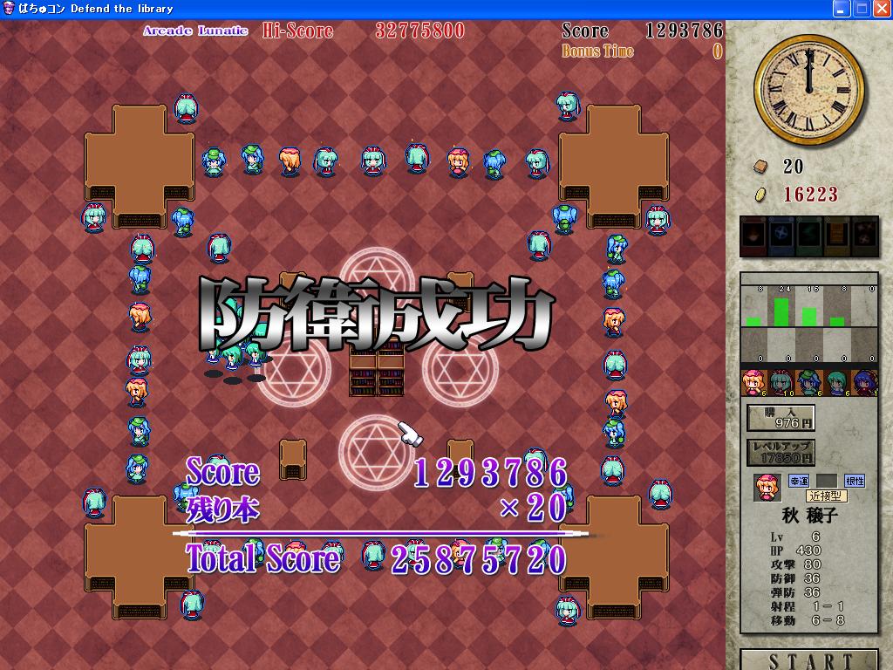Click the 近接型 type label
893x670 pixels.
(827, 496)
